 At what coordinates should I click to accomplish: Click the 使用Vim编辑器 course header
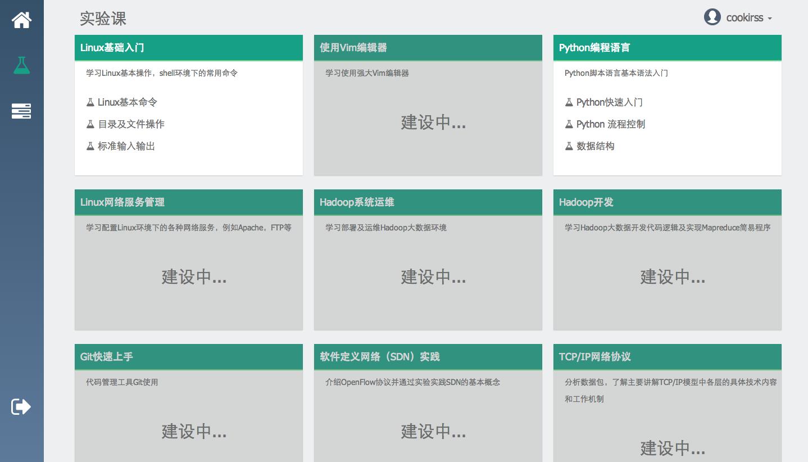tap(428, 48)
